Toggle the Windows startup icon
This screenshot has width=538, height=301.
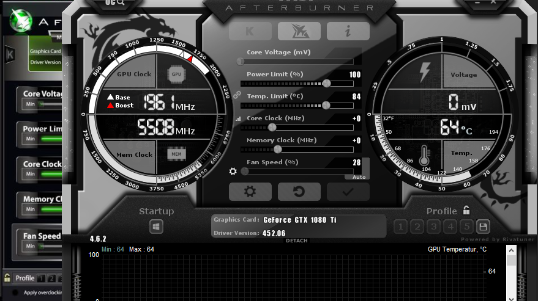point(157,227)
